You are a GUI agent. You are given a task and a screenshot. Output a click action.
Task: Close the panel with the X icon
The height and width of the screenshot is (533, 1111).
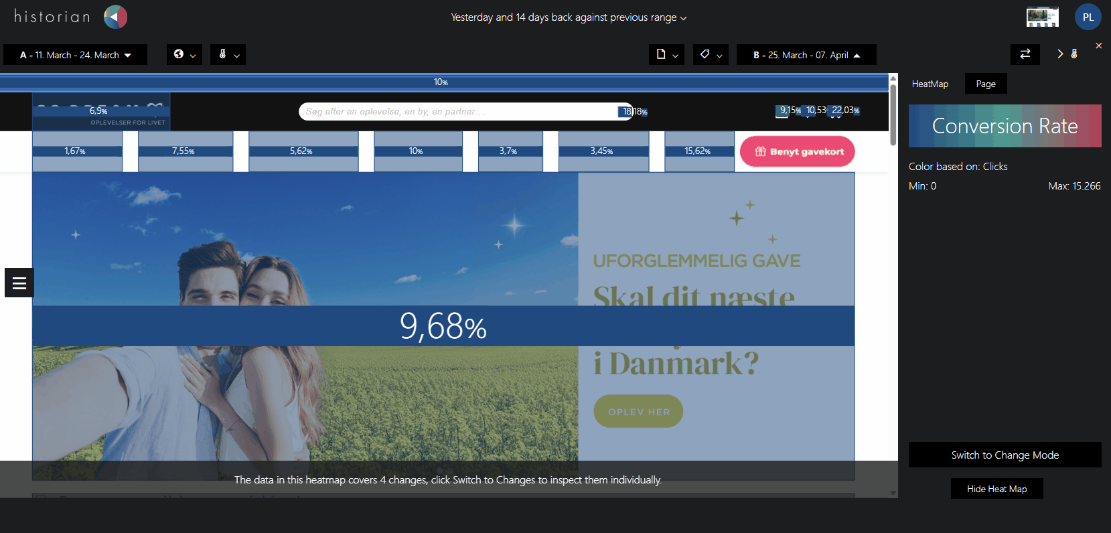1098,46
